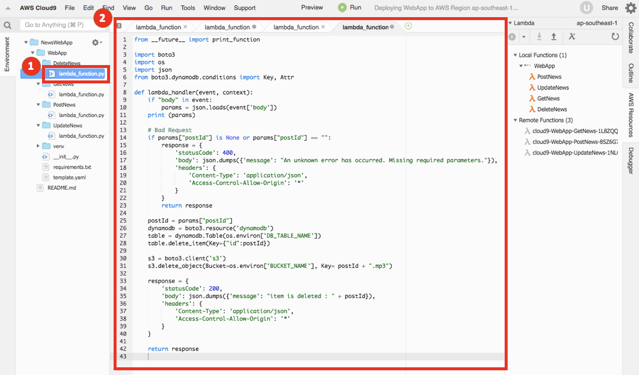
Task: Open the environment tree gear settings
Action: tap(96, 43)
